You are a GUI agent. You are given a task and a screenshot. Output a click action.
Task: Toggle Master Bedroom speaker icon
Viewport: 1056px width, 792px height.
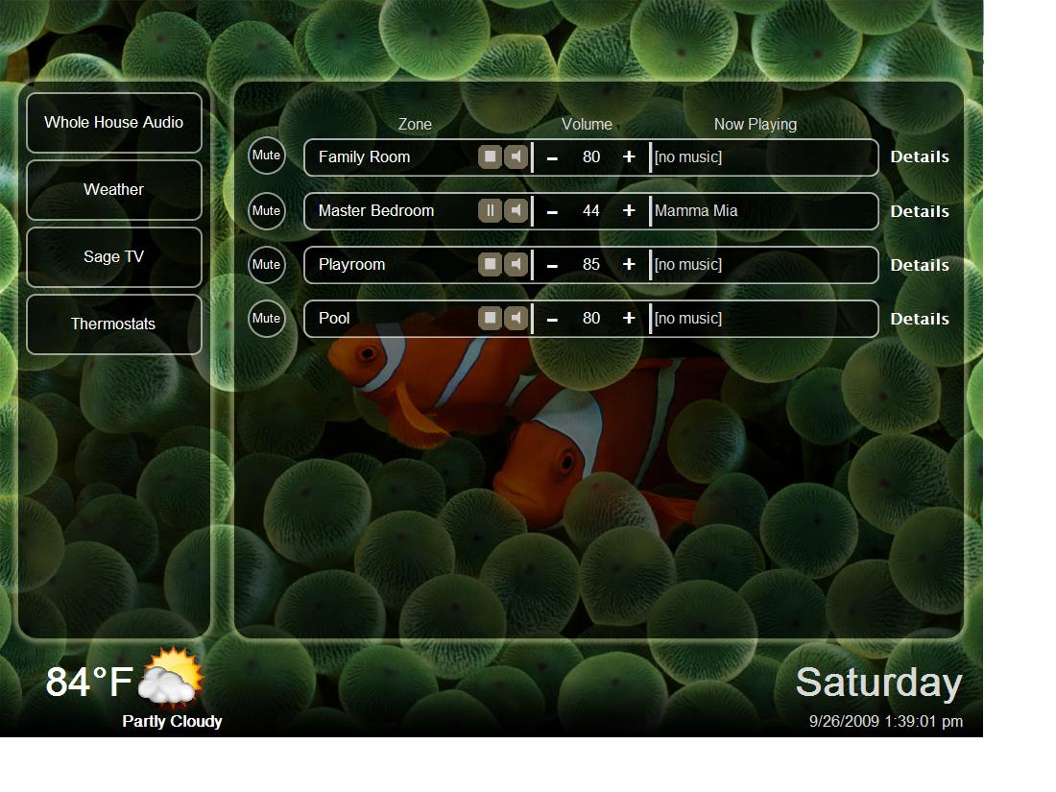coord(516,211)
